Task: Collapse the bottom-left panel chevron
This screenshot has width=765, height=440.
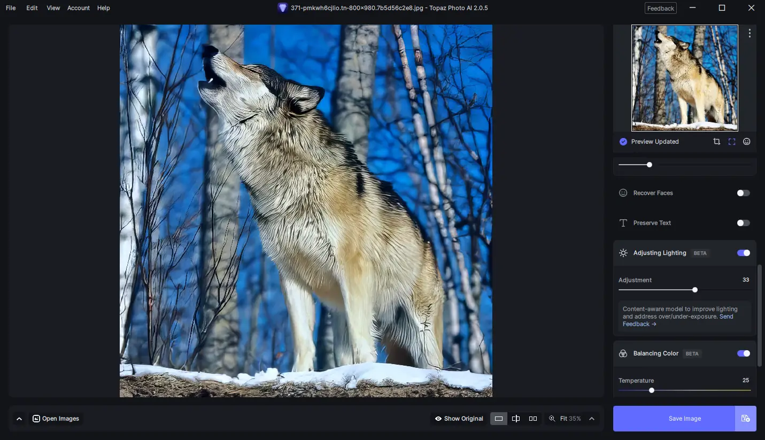Action: [x=20, y=419]
